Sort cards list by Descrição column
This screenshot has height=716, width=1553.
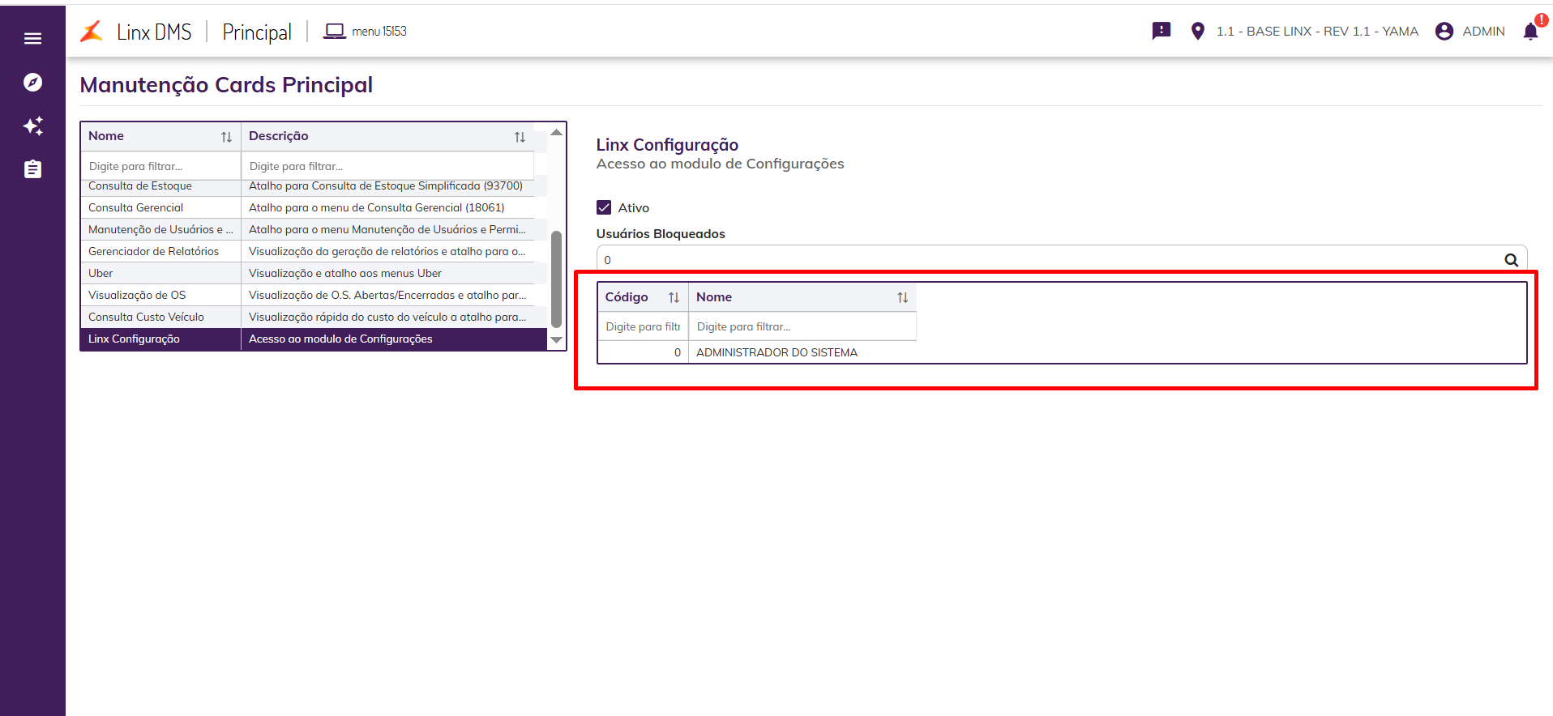tap(520, 137)
